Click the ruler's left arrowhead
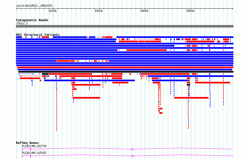 17,8
